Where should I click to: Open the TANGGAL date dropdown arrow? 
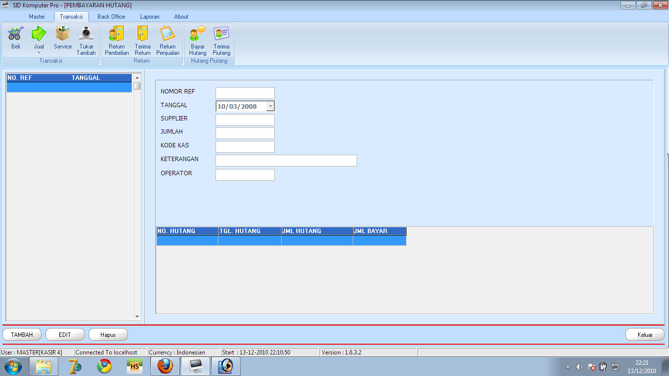(x=270, y=106)
